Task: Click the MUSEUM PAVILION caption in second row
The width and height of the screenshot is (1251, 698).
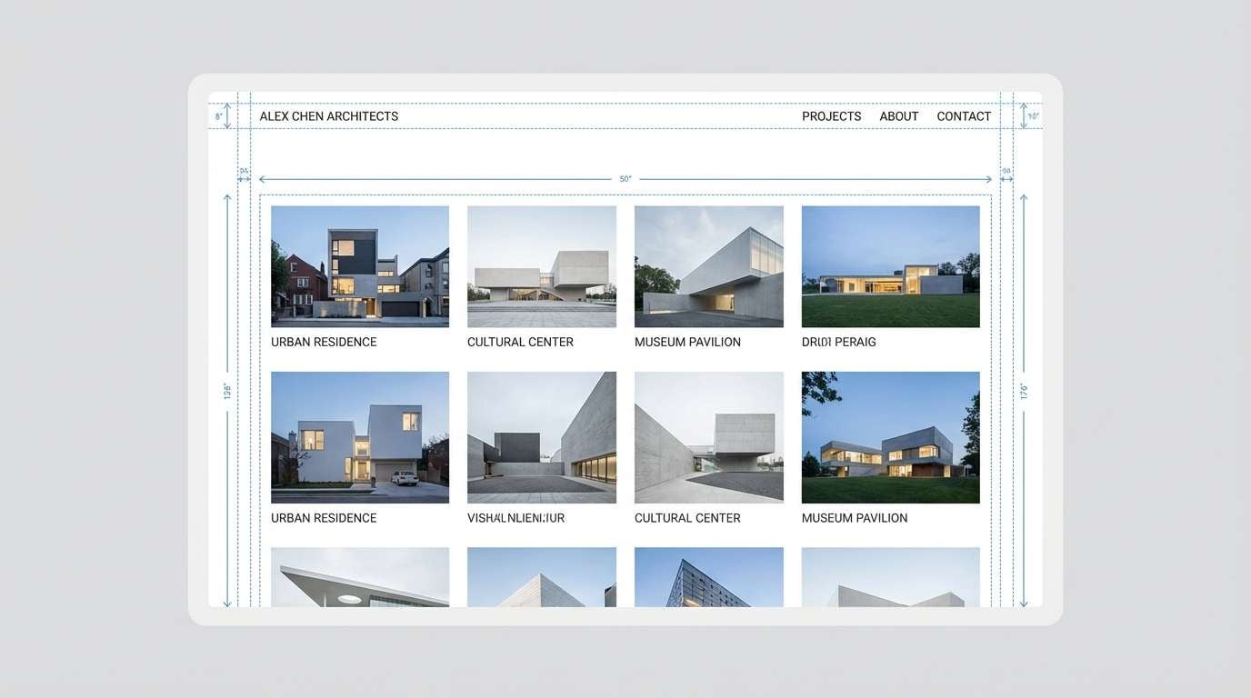Action: [x=854, y=517]
